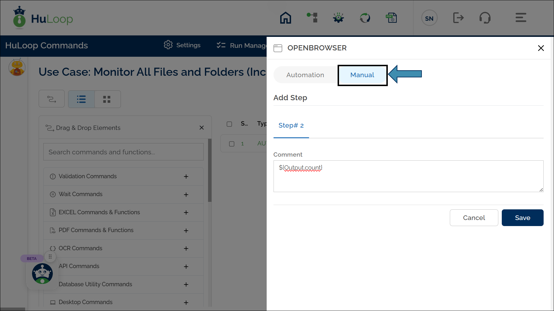Expand EXCEL Commands & Functions
554x311 pixels.
click(x=186, y=213)
